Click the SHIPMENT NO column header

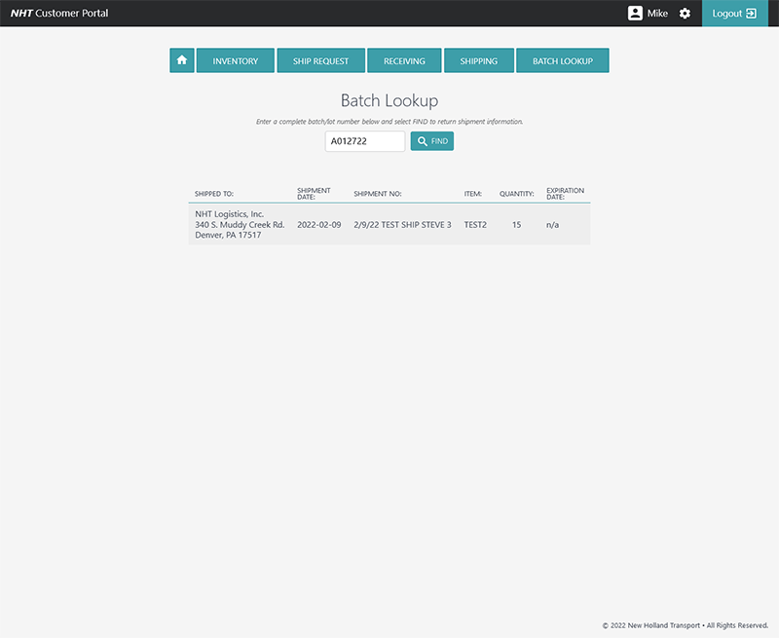[378, 194]
